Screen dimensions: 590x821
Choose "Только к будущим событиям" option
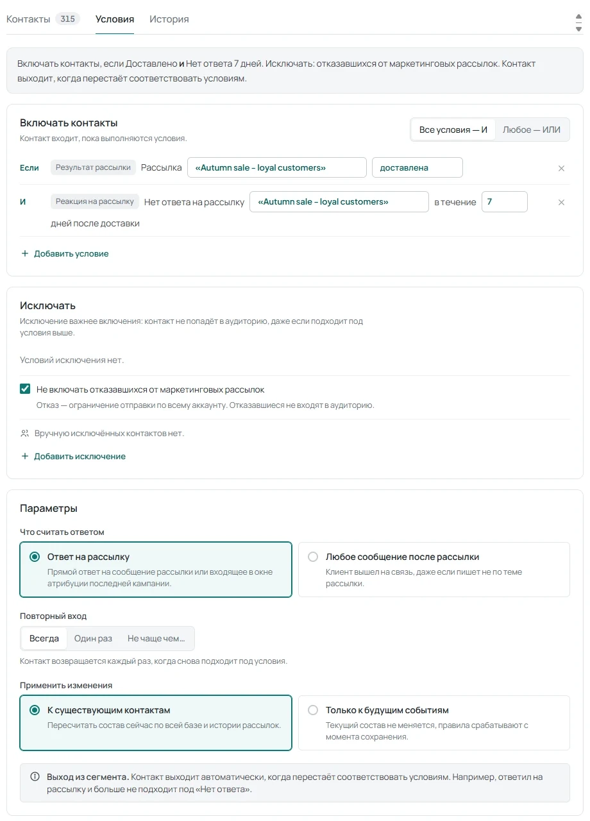click(434, 723)
